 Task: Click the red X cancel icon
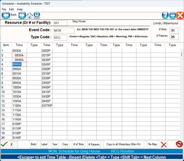click(x=164, y=145)
